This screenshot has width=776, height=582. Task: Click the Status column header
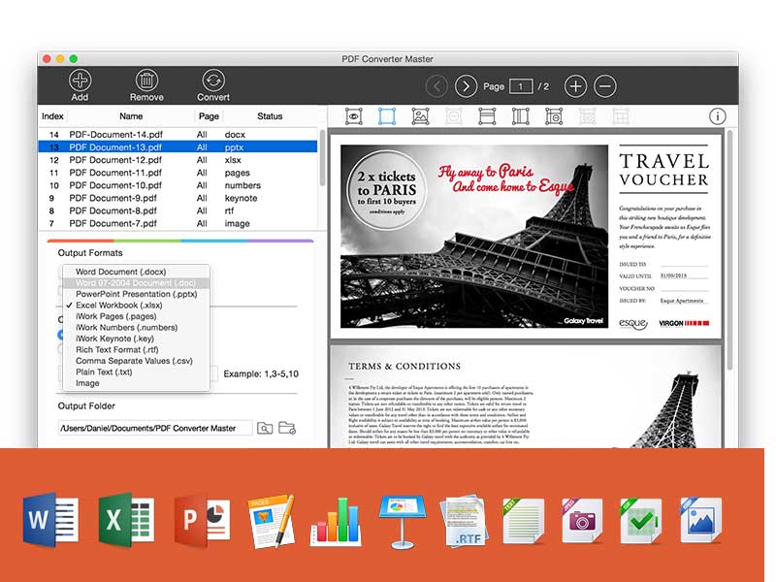click(x=270, y=116)
